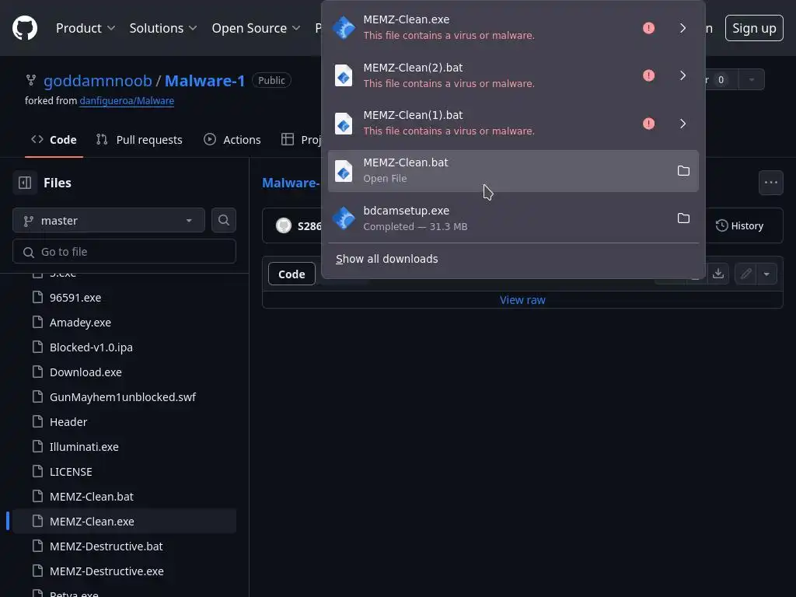This screenshot has height=597, width=796.
Task: Select Illuminati.exe in file tree
Action: click(124, 447)
